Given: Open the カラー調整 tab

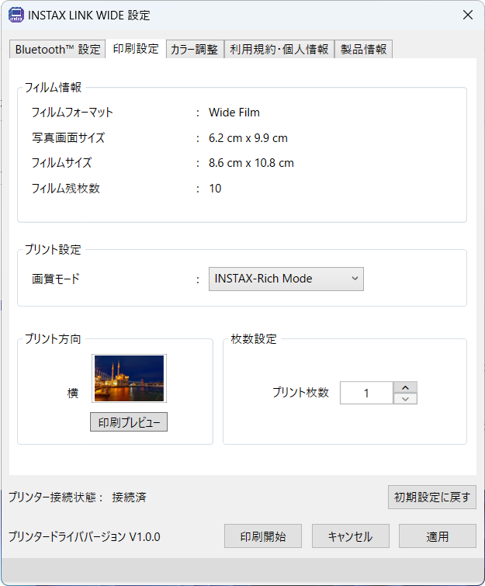Looking at the screenshot, I should 195,50.
